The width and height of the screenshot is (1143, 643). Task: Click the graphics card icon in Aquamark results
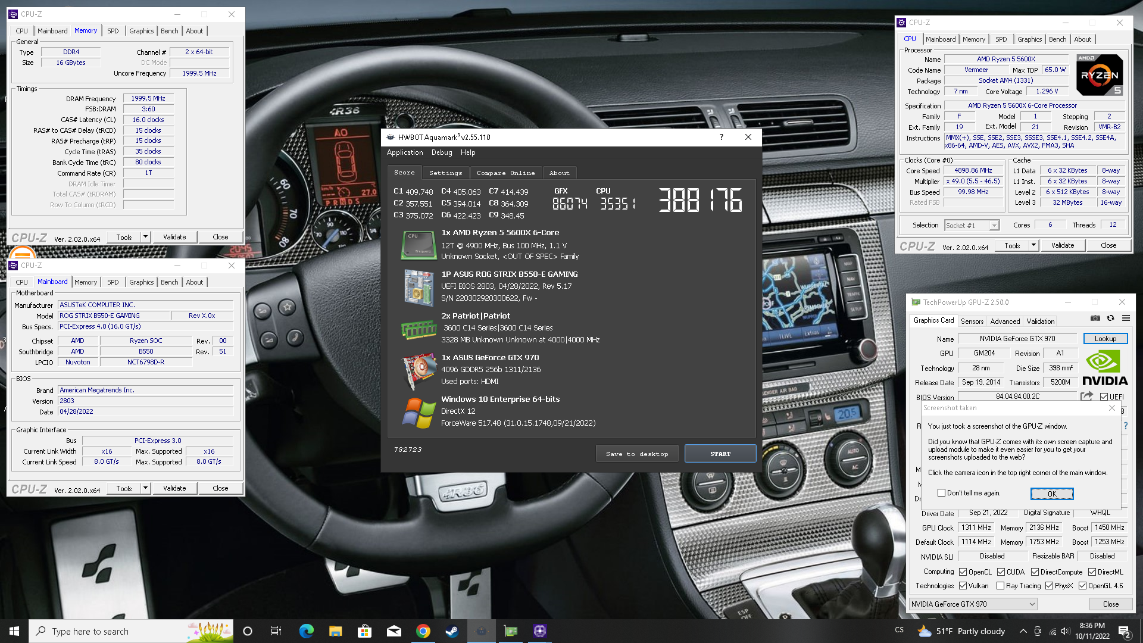[x=419, y=371]
